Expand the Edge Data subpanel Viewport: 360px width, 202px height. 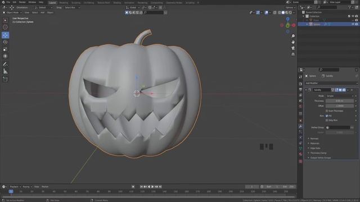[x=315, y=148]
